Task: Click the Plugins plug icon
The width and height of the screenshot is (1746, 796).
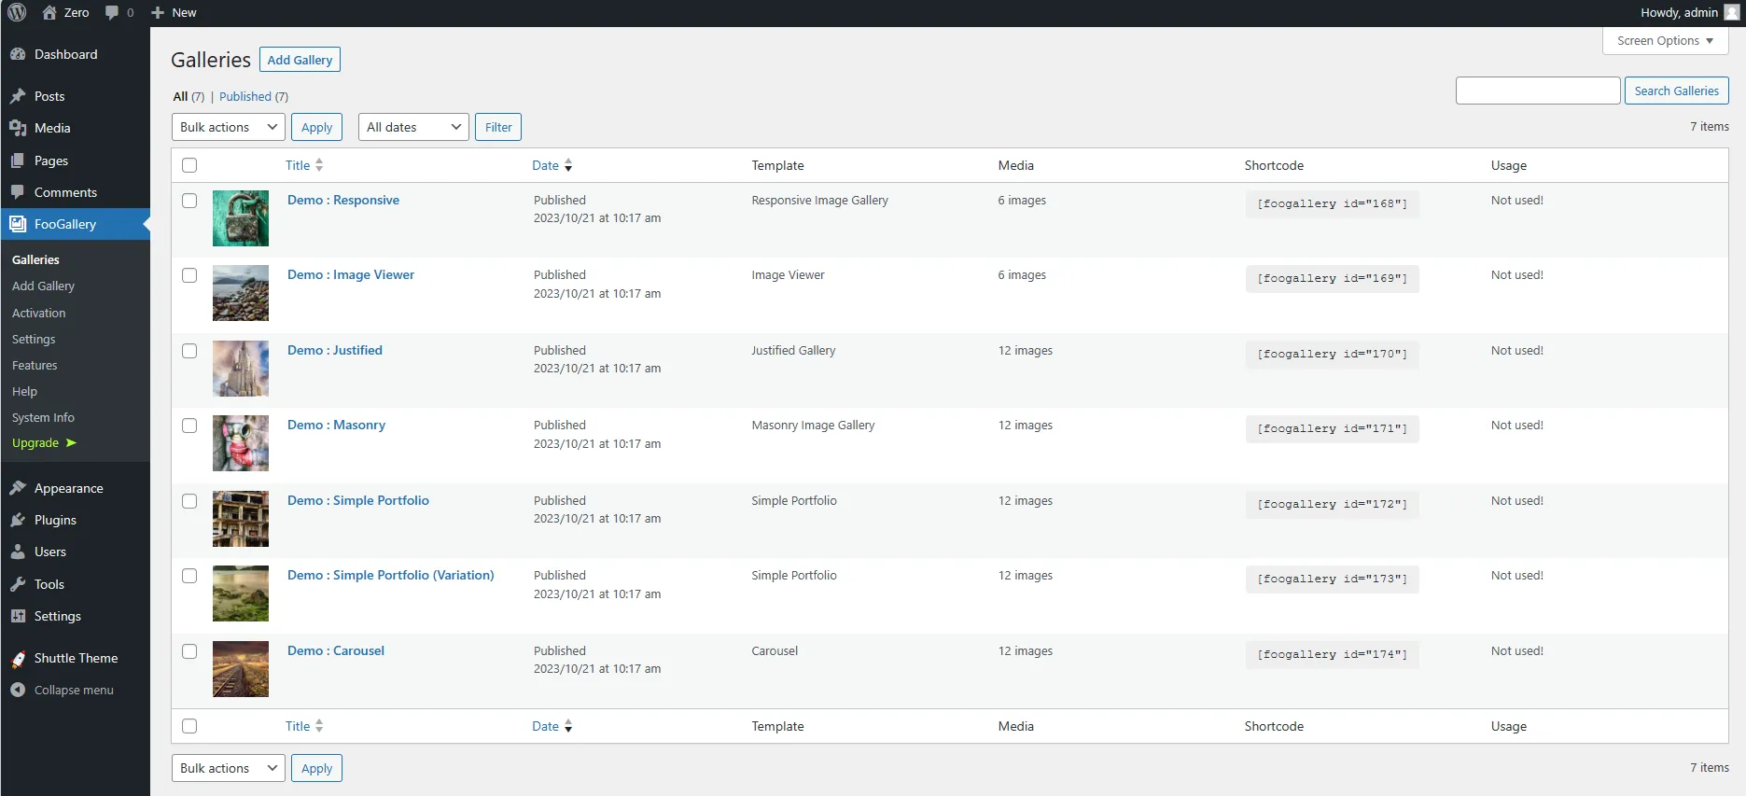Action: (18, 520)
